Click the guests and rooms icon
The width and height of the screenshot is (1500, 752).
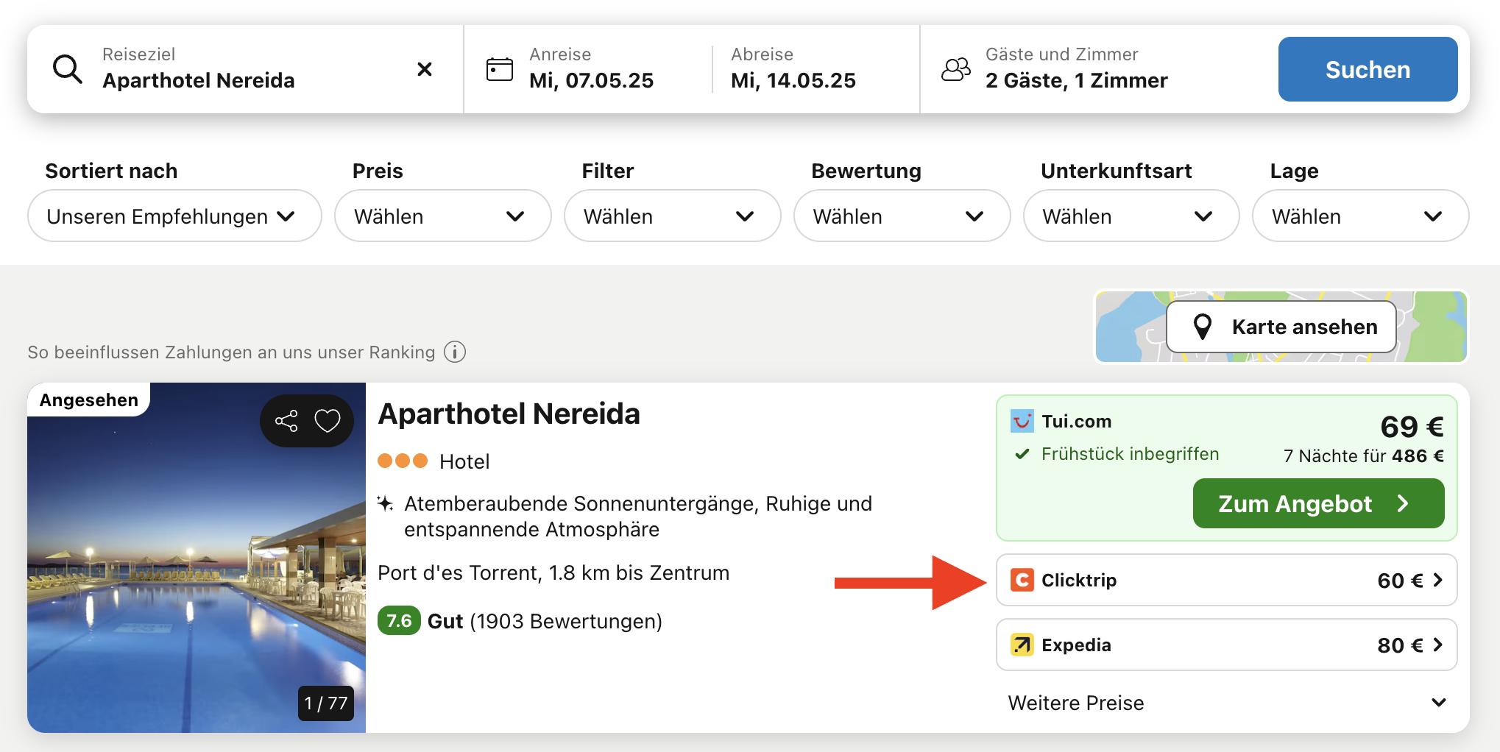pos(956,69)
